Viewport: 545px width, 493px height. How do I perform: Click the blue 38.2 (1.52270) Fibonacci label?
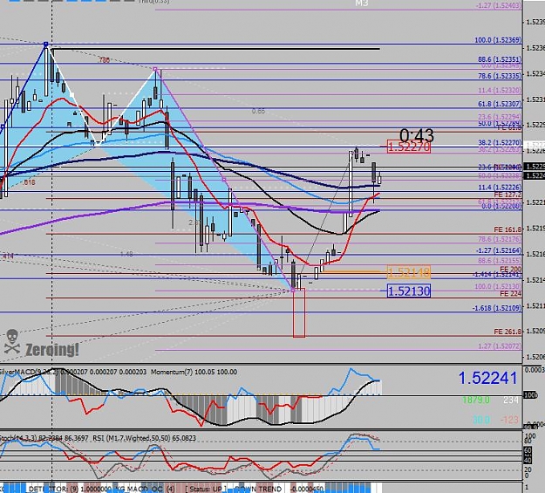click(500, 142)
